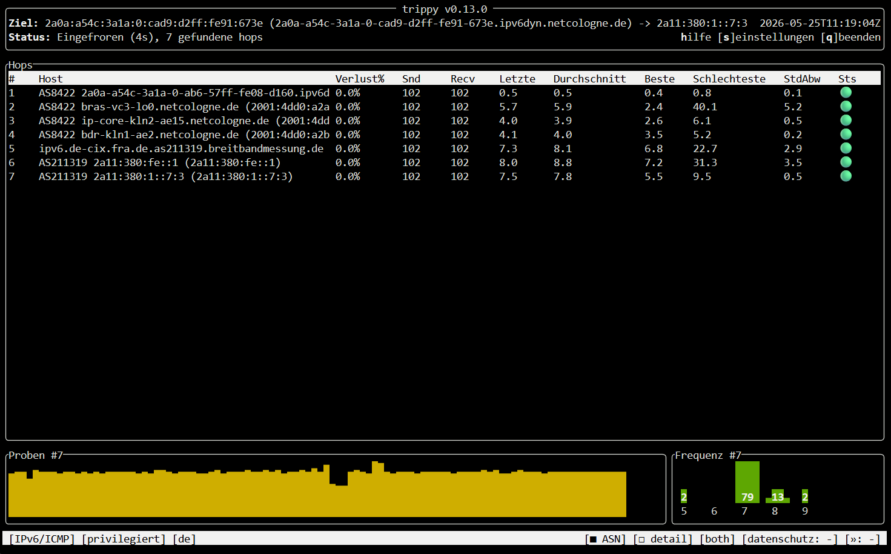
Task: Click the frequency bar labeled 13
Action: pos(778,496)
